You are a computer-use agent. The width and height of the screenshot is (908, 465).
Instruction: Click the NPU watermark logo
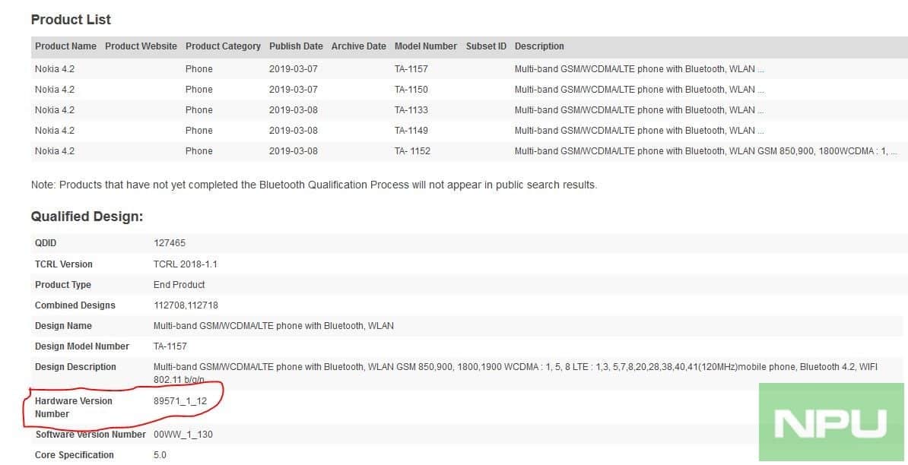pyautogui.click(x=833, y=423)
